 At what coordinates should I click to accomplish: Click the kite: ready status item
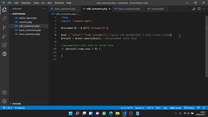coord(175,108)
